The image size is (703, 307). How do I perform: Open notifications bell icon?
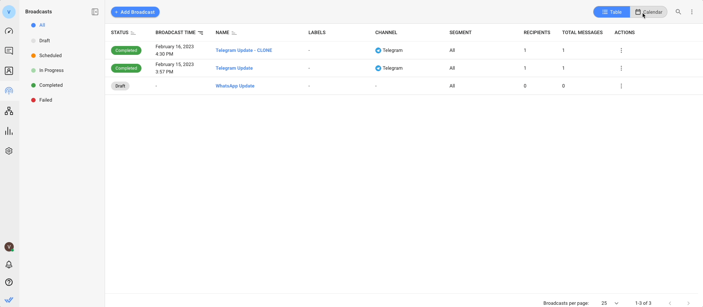(9, 264)
